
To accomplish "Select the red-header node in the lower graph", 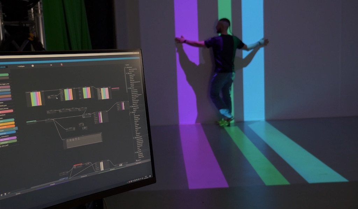I will coord(78,164).
